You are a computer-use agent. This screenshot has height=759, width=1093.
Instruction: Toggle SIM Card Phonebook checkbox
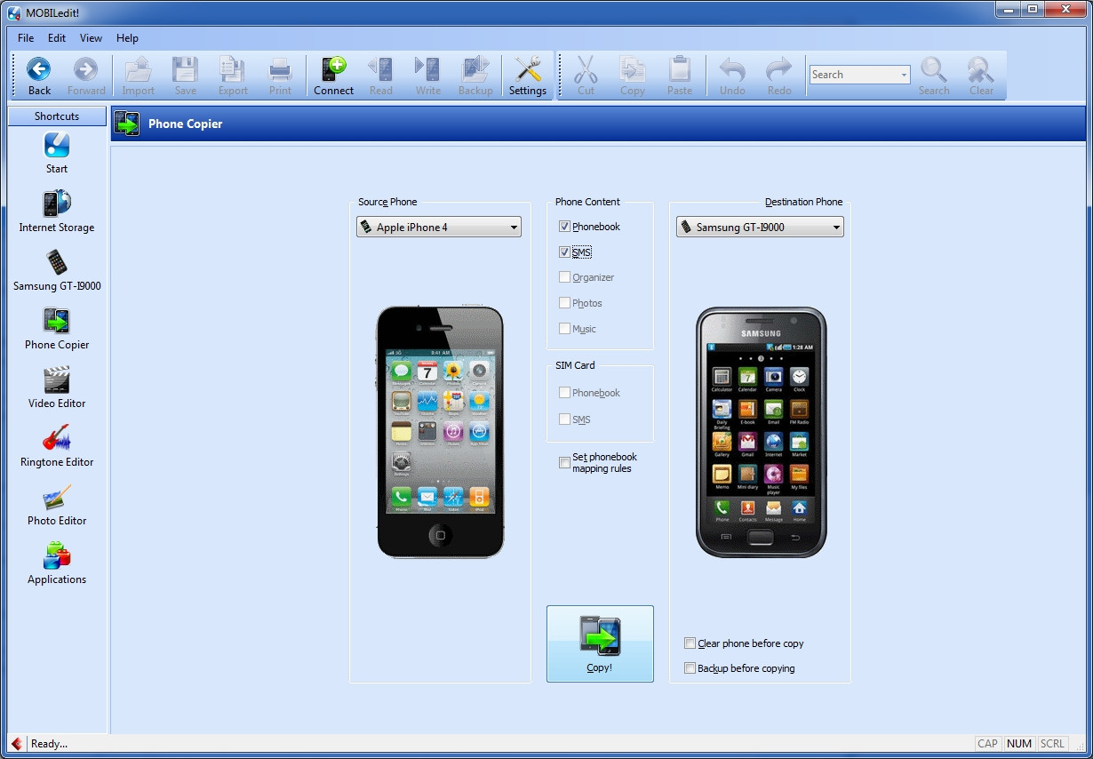click(x=564, y=393)
